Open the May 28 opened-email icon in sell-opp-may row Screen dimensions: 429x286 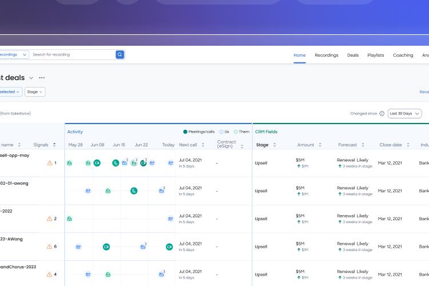pos(69,163)
